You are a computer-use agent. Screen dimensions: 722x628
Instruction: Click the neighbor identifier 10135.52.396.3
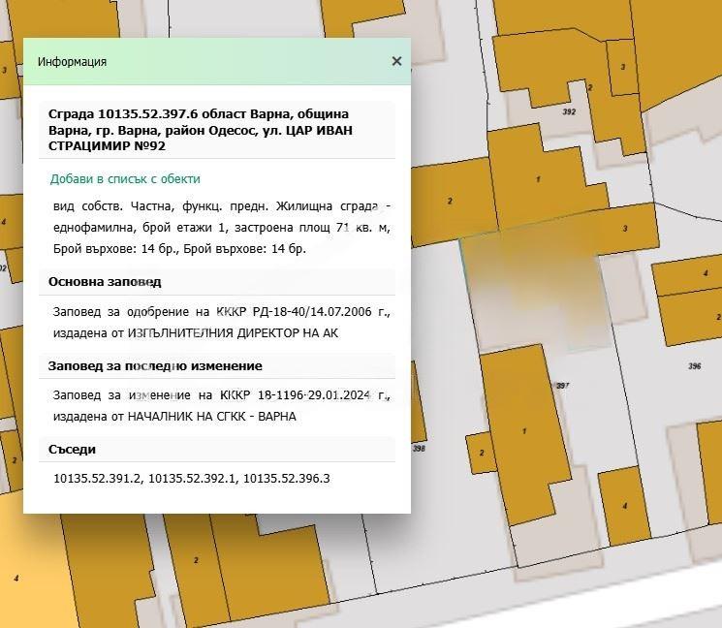click(x=287, y=479)
